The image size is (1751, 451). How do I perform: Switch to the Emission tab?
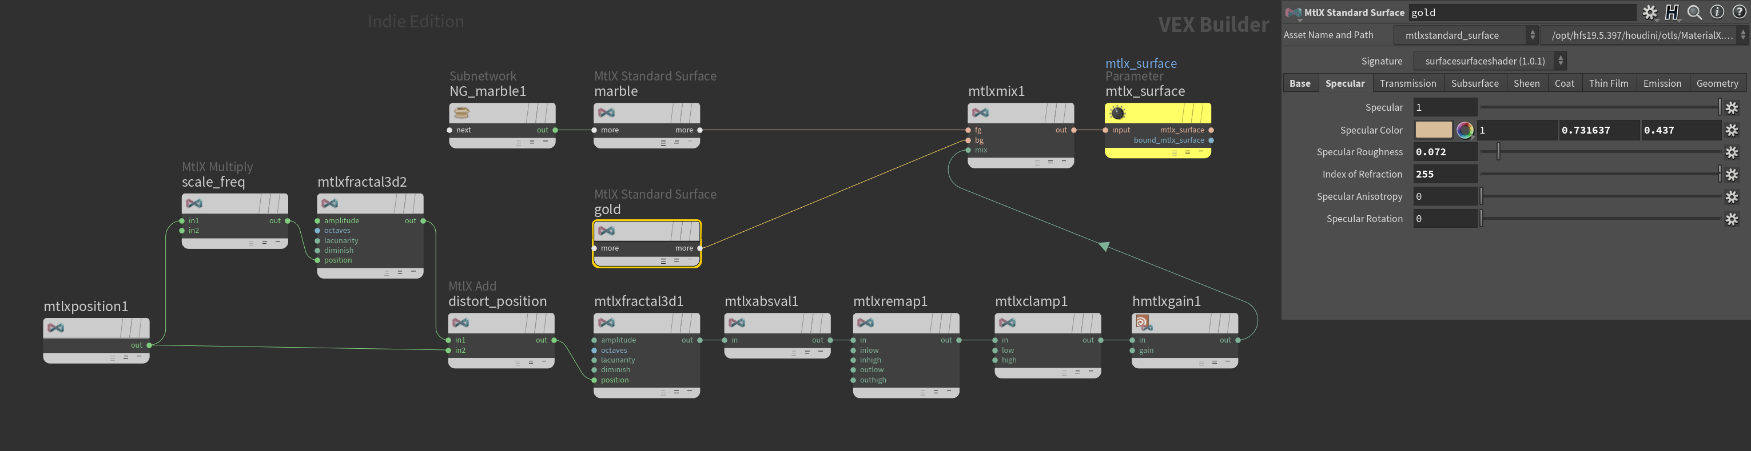(x=1661, y=83)
